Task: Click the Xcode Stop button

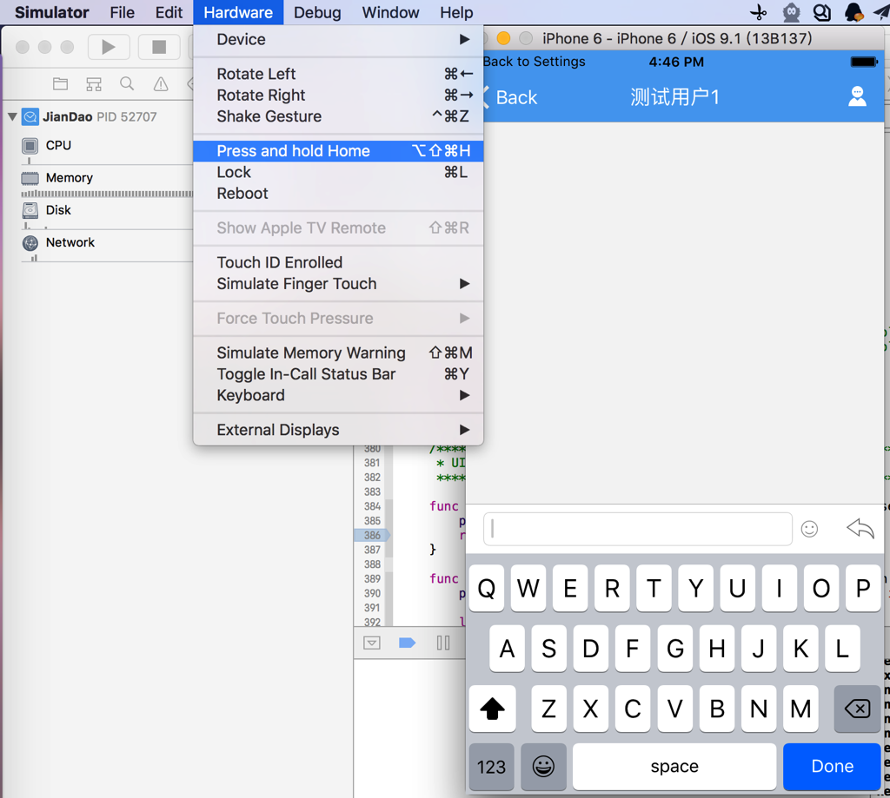Action: (x=159, y=47)
